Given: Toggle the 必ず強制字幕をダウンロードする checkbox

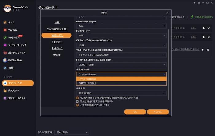Looking at the screenshot, I should click(77, 105).
